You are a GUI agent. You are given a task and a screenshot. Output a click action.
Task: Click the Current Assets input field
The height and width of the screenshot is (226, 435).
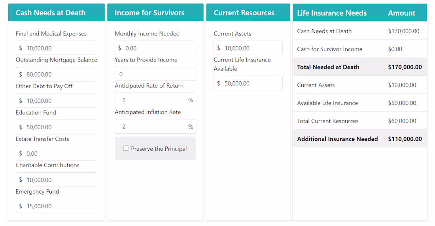pyautogui.click(x=248, y=48)
